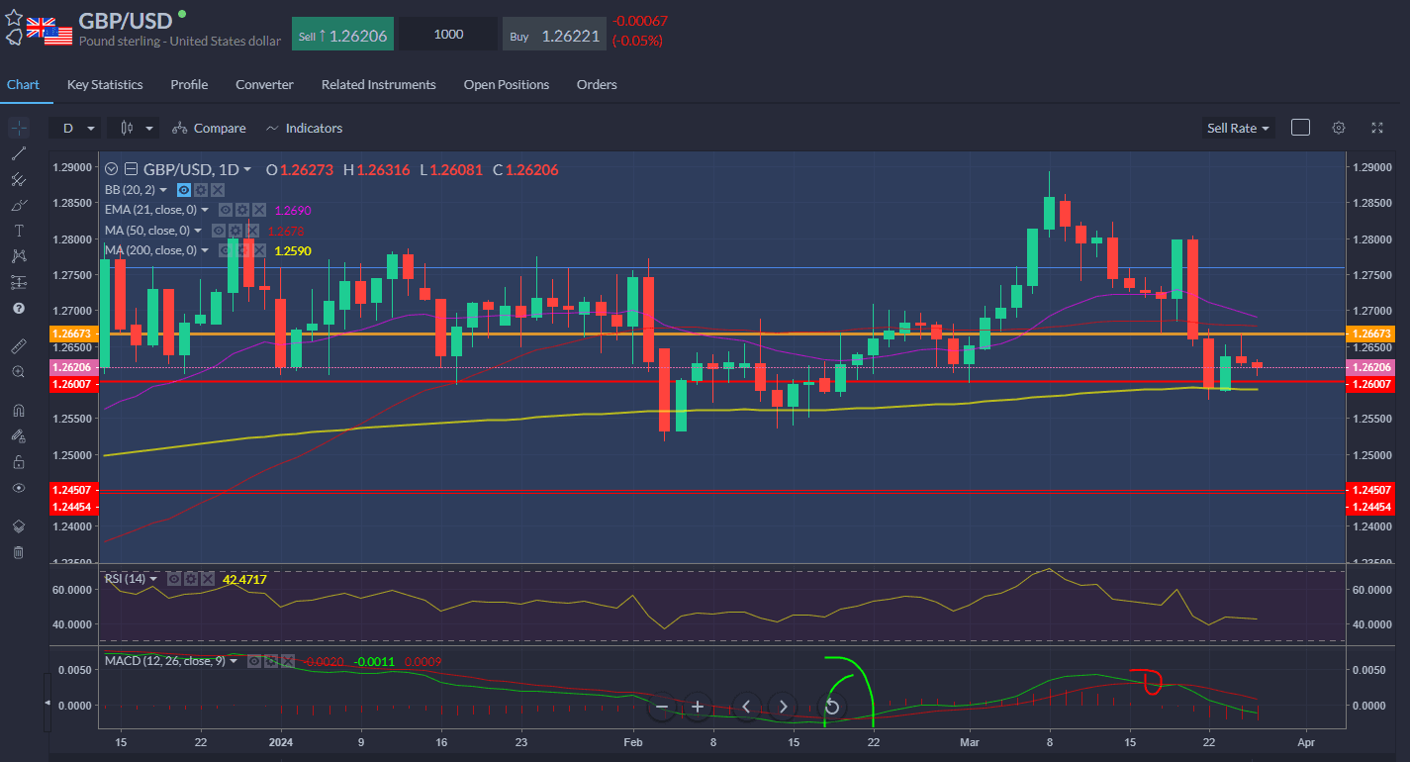Toggle MACD indicator visibility
1410x762 pixels.
click(254, 661)
